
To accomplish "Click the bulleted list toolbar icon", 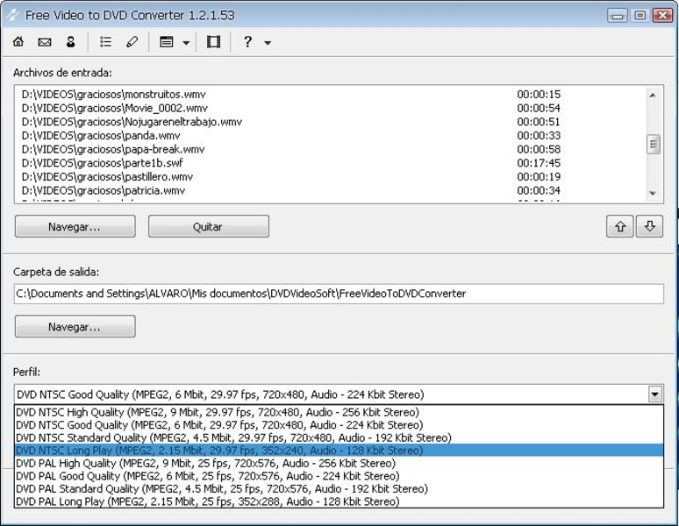I will point(105,42).
